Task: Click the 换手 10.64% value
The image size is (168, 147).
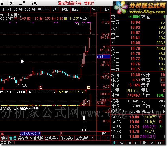Action: 134,101
